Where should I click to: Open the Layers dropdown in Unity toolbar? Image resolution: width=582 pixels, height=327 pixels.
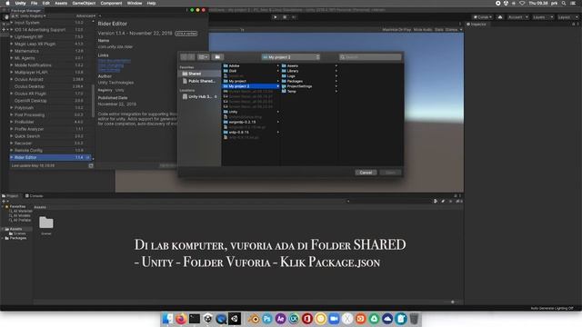click(x=543, y=17)
